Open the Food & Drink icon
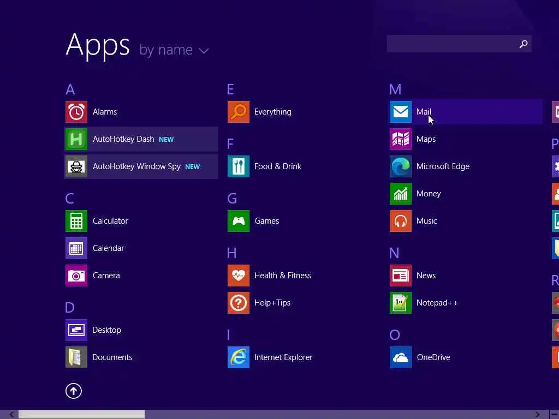This screenshot has width=559, height=419. (x=239, y=166)
